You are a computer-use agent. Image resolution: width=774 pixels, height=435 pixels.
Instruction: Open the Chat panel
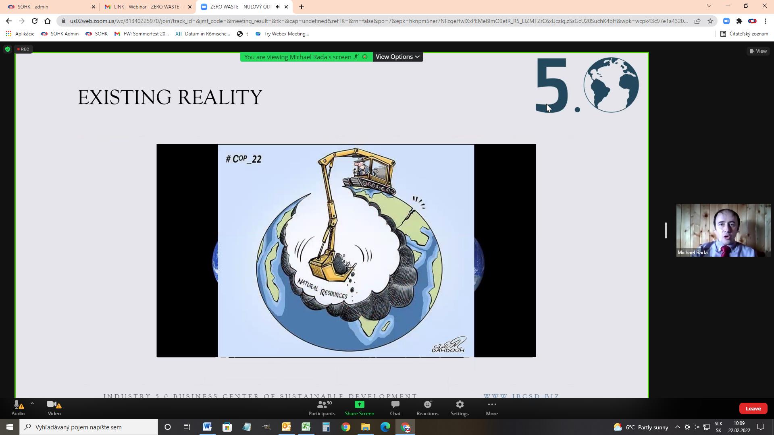tap(395, 408)
